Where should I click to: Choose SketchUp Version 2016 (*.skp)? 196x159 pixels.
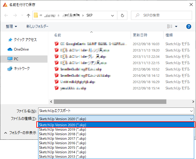116,143
